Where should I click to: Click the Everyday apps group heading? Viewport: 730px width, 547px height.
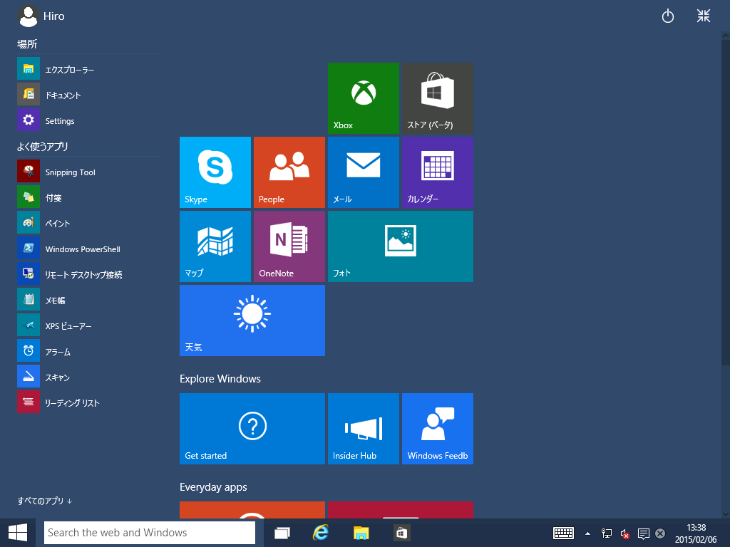(x=213, y=487)
